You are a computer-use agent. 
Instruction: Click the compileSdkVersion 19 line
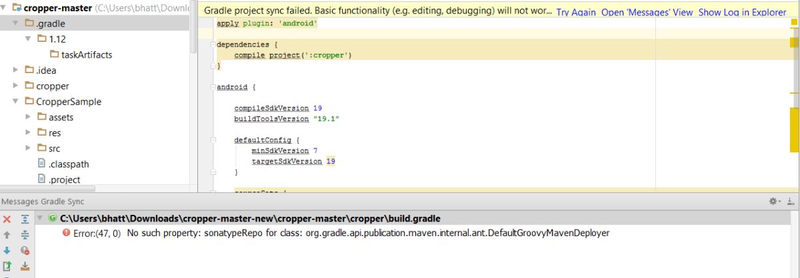click(x=278, y=108)
